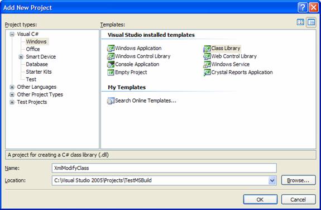
Task: Select the Console Application template icon
Action: [x=111, y=64]
